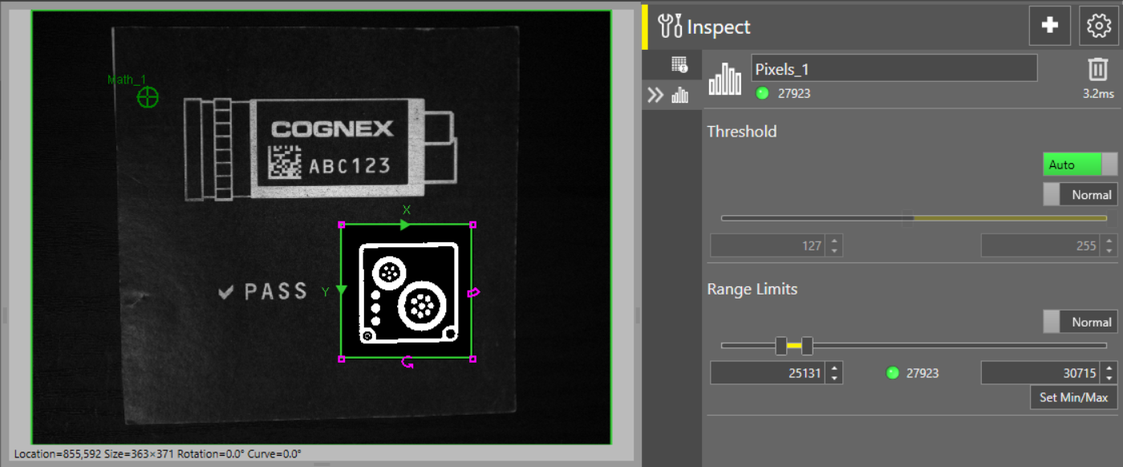The image size is (1123, 467).
Task: Click the large histogram icon beside Pixels_1
Action: [725, 79]
